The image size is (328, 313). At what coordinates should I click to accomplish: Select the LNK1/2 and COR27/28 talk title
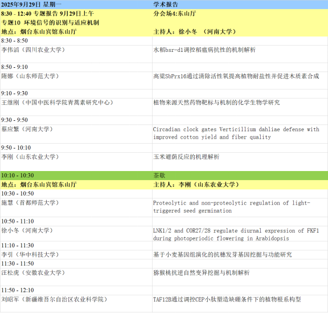pos(236,234)
